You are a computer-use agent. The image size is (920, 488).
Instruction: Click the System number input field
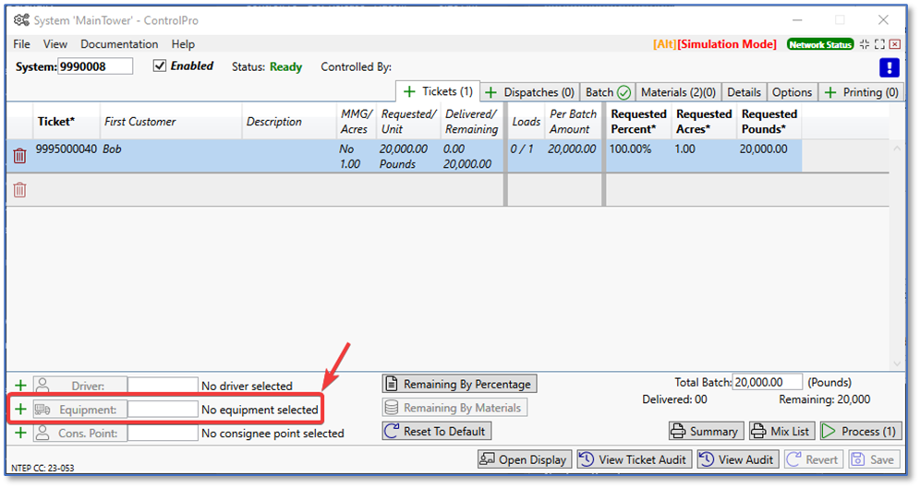click(x=95, y=66)
